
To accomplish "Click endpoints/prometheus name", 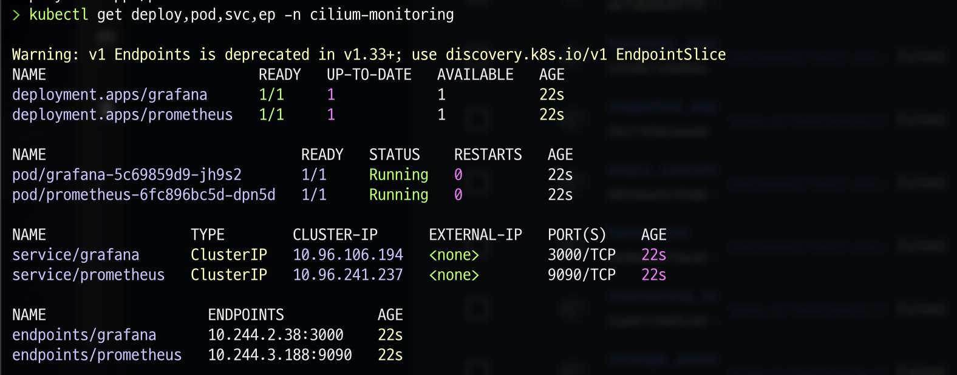I will coord(97,355).
